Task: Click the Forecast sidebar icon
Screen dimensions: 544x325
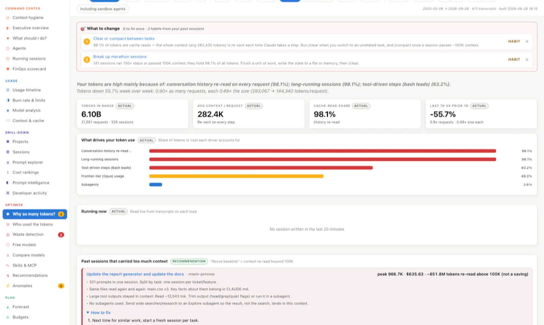Action: [8, 307]
